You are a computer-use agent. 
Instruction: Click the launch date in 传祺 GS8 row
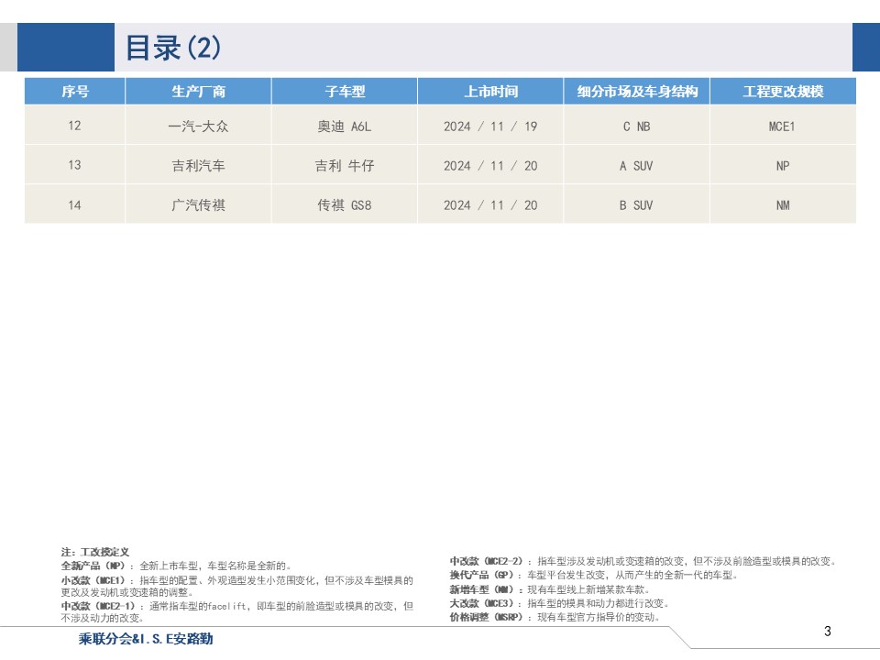(490, 204)
